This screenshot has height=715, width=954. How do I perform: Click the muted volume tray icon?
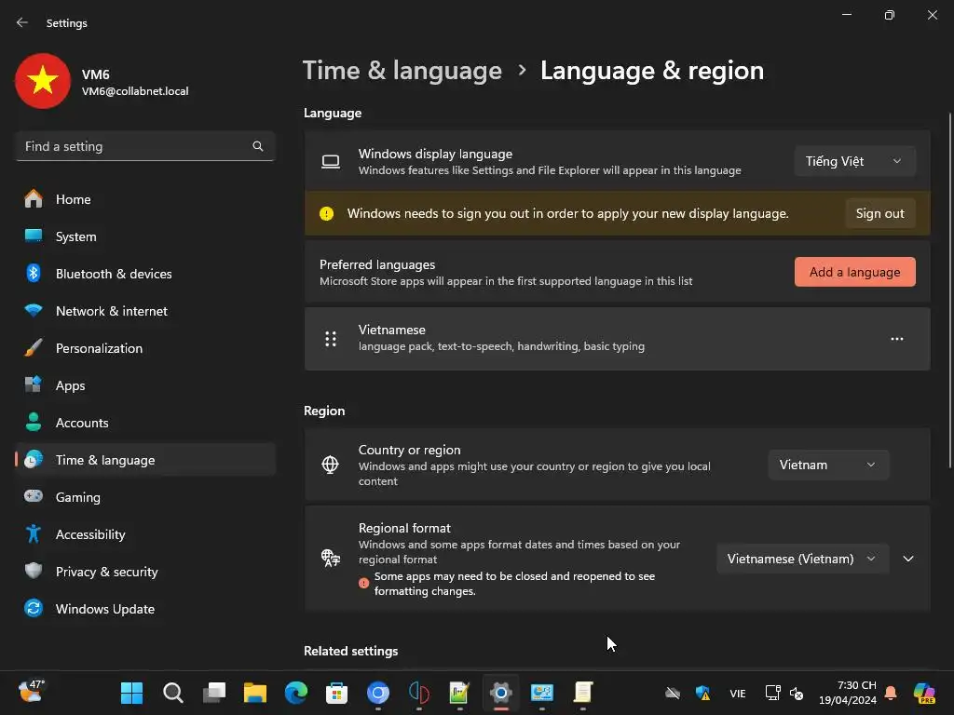[797, 693]
